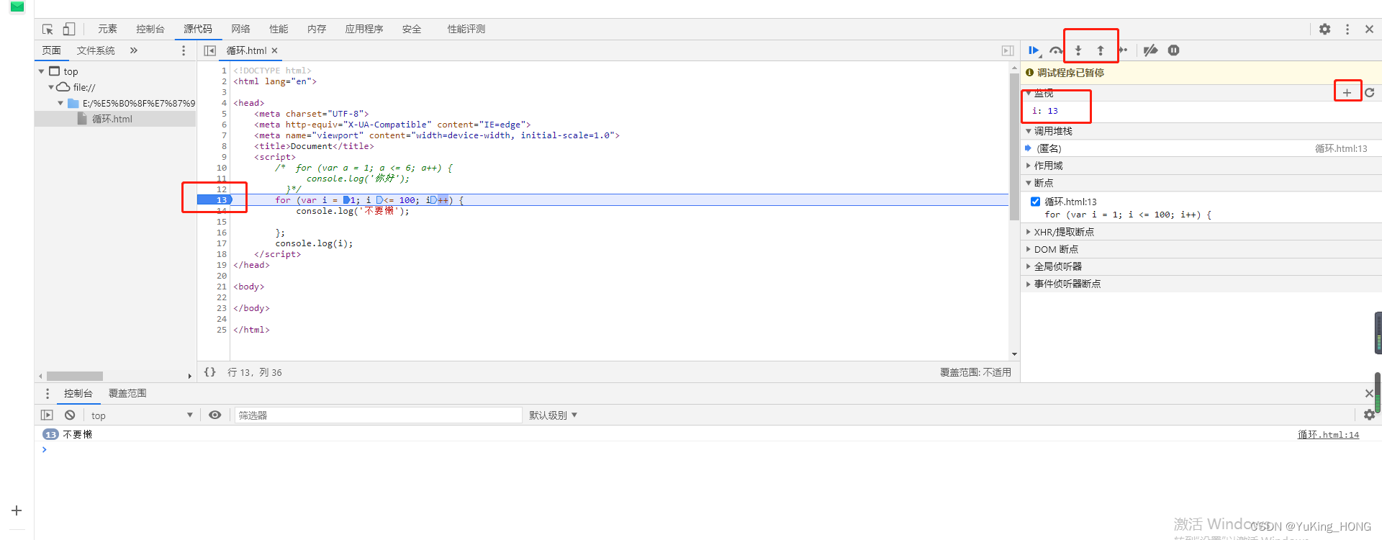Step over next function call
1382x540 pixels.
pyautogui.click(x=1056, y=50)
